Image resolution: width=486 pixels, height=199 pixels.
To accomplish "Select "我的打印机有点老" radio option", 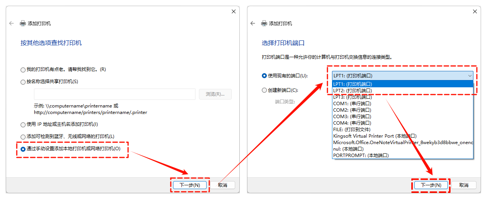I will (x=23, y=70).
